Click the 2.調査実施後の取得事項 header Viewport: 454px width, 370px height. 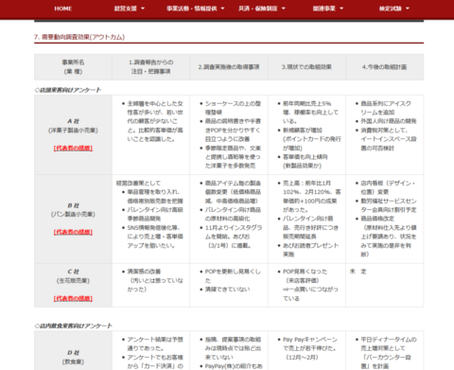[229, 67]
